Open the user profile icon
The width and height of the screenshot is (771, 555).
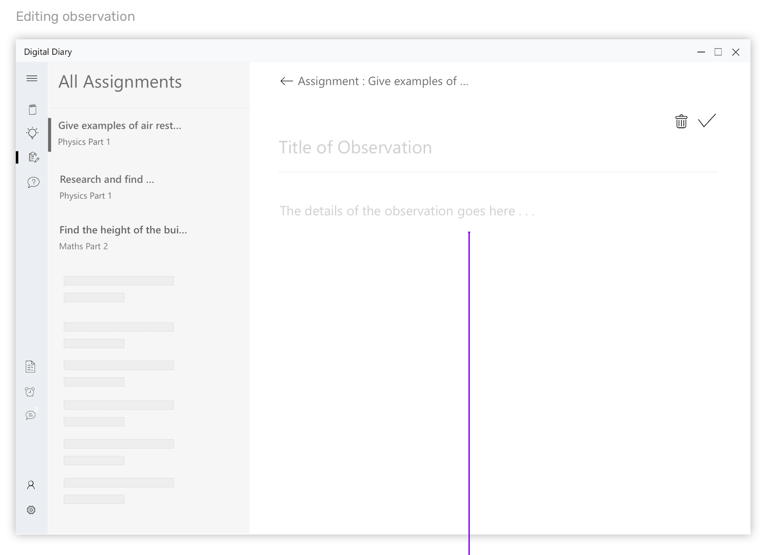31,485
